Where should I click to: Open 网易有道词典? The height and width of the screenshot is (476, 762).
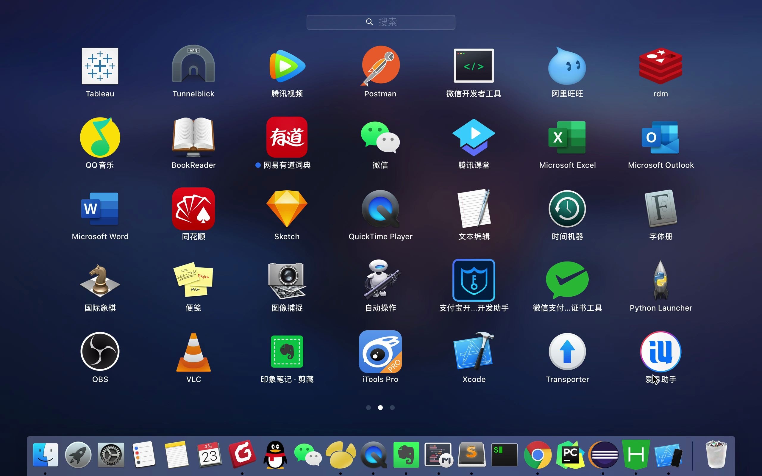287,137
